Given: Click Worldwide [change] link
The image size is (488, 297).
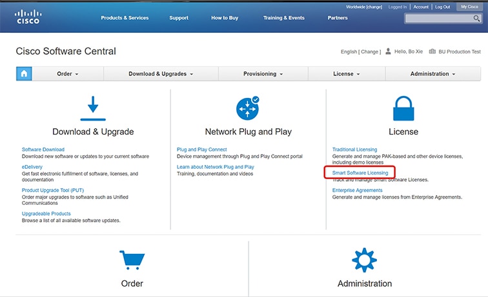Looking at the screenshot, I should (x=364, y=7).
